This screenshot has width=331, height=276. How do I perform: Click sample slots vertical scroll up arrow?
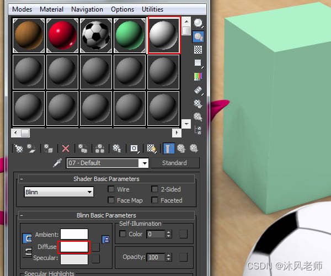(186, 22)
